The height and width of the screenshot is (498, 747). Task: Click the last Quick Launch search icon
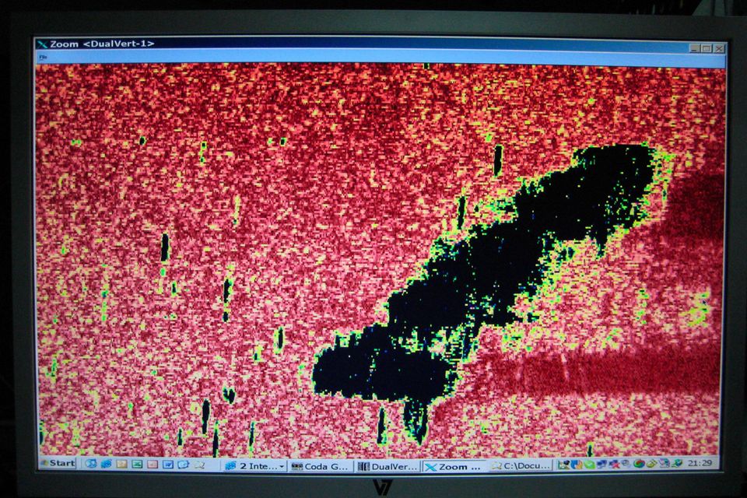pyautogui.click(x=198, y=465)
